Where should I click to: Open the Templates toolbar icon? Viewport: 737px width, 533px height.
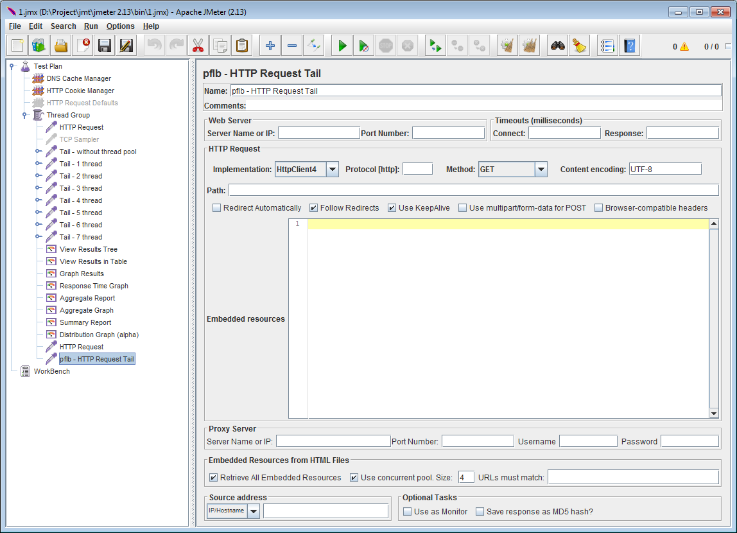tap(39, 46)
